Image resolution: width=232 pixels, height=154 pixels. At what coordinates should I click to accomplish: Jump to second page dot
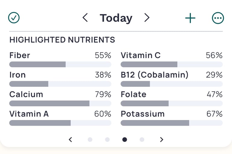pyautogui.click(x=107, y=140)
